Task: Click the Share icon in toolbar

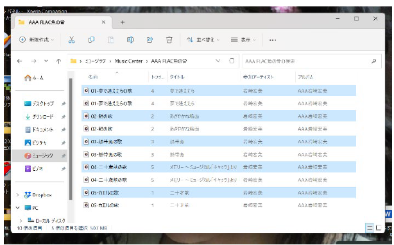Action: [150, 40]
